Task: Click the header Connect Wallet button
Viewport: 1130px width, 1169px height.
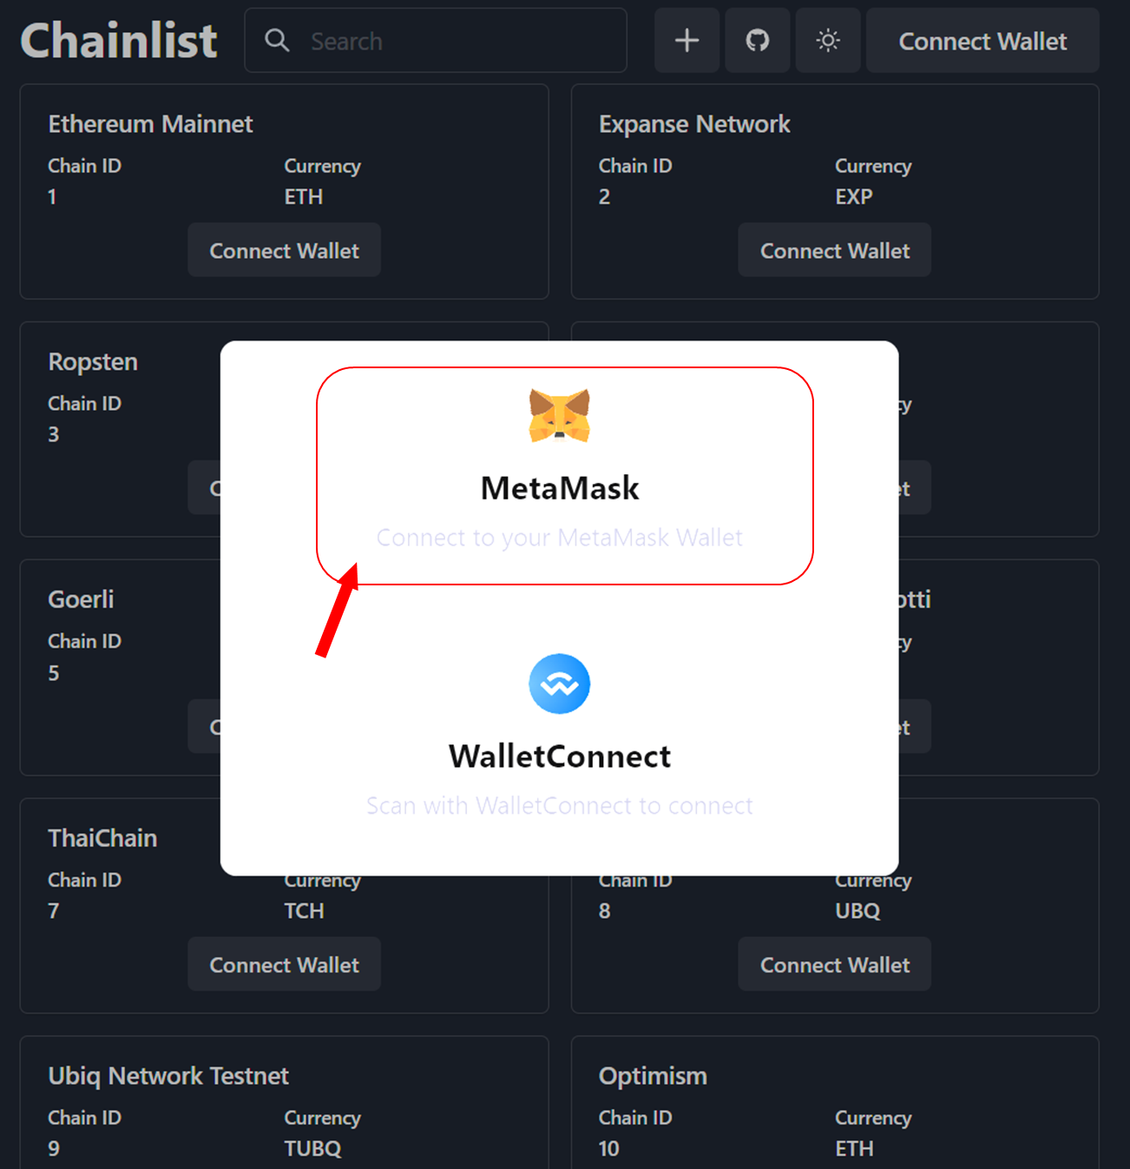Action: (982, 41)
